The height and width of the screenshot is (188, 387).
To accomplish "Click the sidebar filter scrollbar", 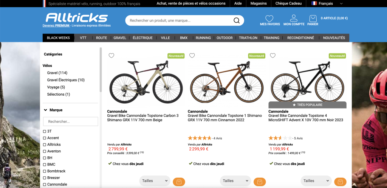I will (x=101, y=70).
